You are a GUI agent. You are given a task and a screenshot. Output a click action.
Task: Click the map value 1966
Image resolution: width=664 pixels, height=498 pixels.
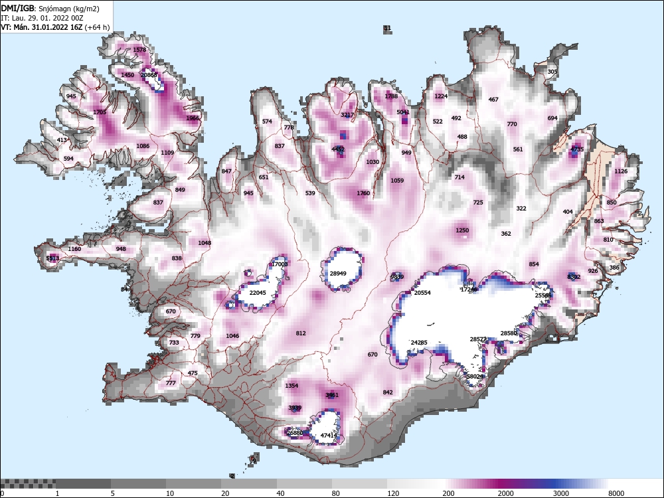193,118
